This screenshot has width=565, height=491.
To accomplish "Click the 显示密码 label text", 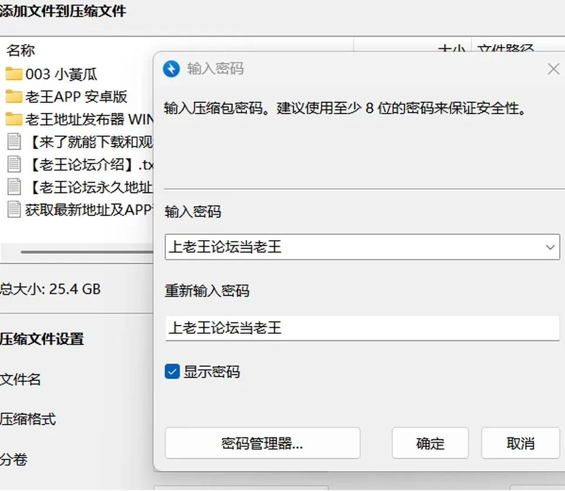I will (211, 371).
